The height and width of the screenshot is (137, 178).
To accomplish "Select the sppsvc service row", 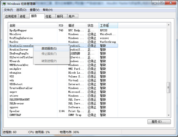I will tap(63, 107).
